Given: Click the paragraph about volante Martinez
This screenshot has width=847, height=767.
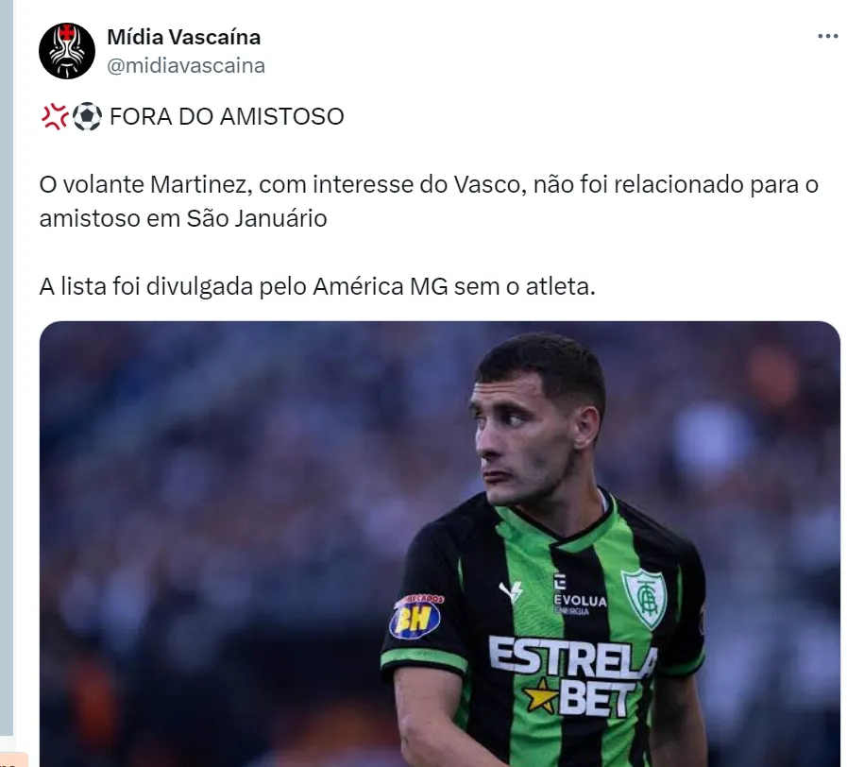Looking at the screenshot, I should coord(429,201).
